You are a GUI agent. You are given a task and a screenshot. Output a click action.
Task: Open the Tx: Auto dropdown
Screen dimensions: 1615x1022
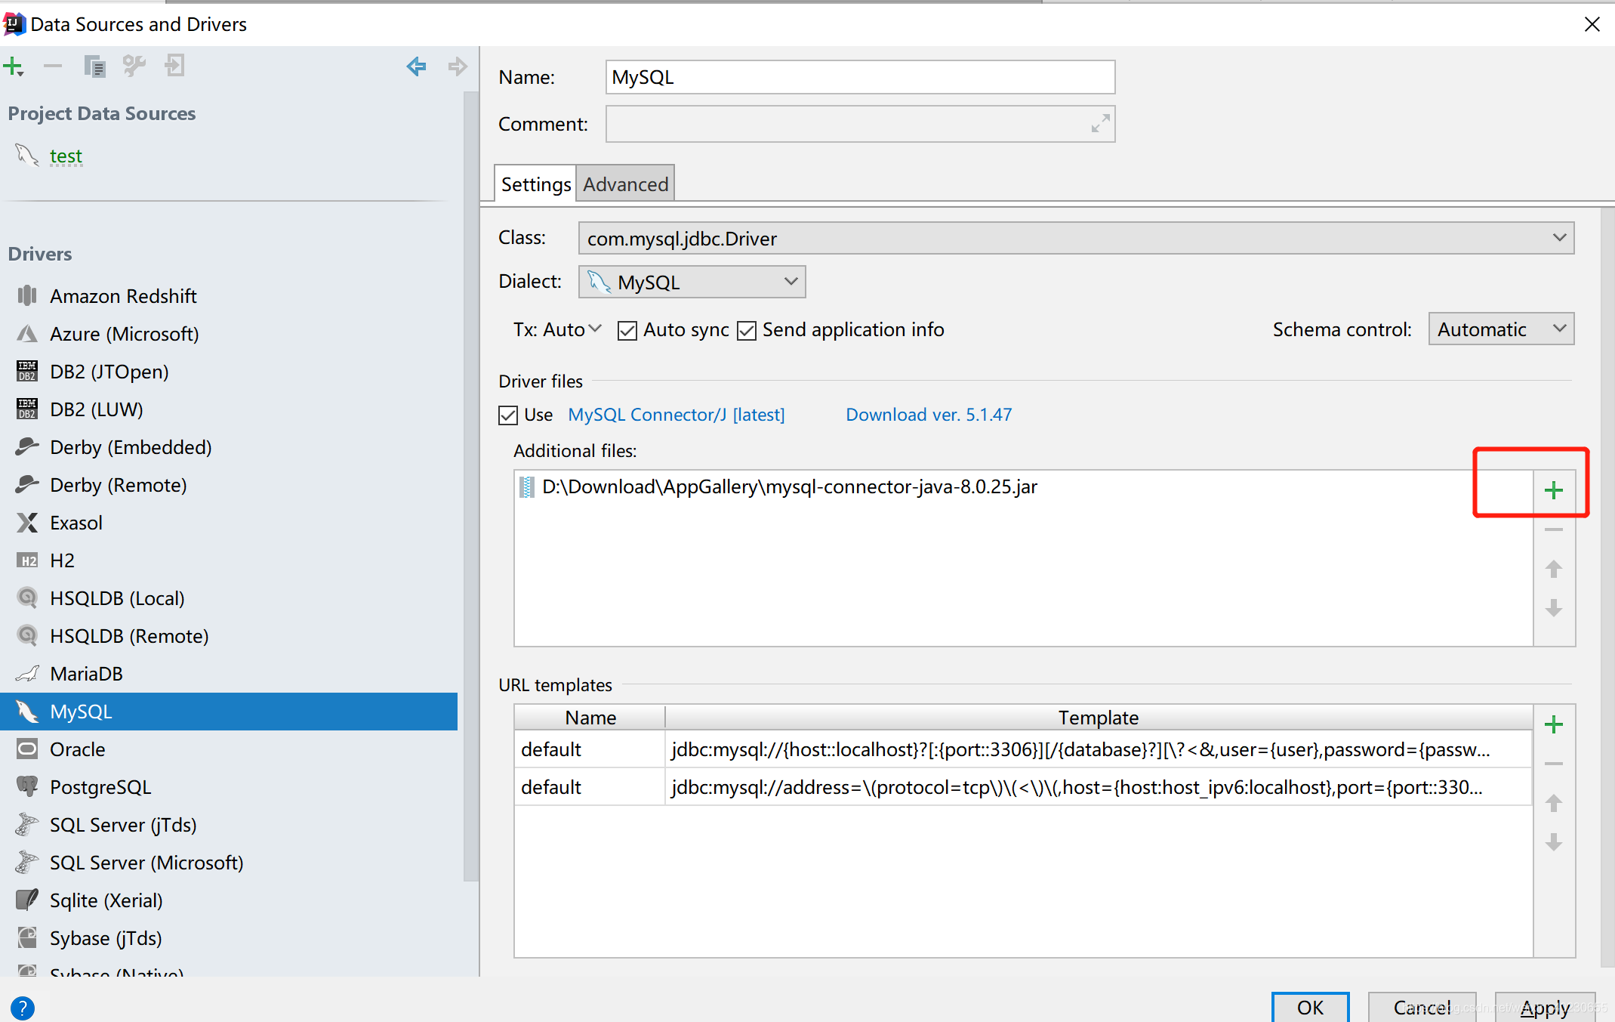(557, 329)
